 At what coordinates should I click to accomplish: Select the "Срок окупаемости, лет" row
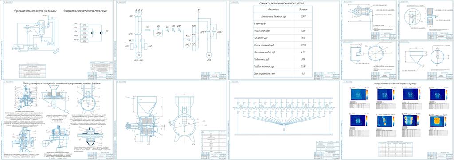pos(283,74)
